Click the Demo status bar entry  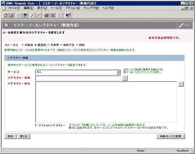[x=156, y=150]
